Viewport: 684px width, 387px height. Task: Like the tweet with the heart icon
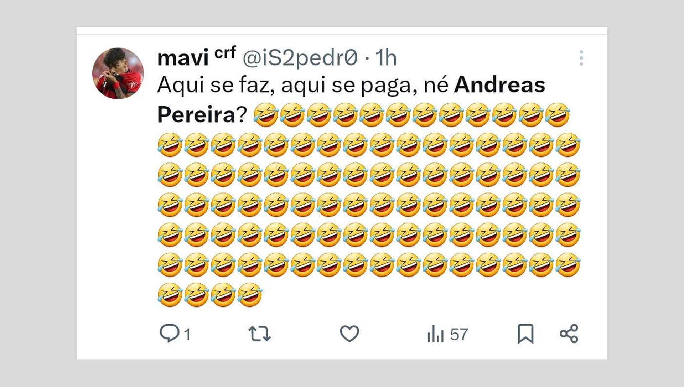(350, 334)
